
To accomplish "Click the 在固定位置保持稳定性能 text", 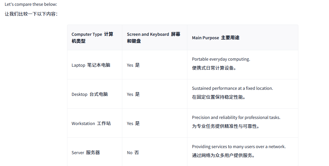I will [x=219, y=97].
